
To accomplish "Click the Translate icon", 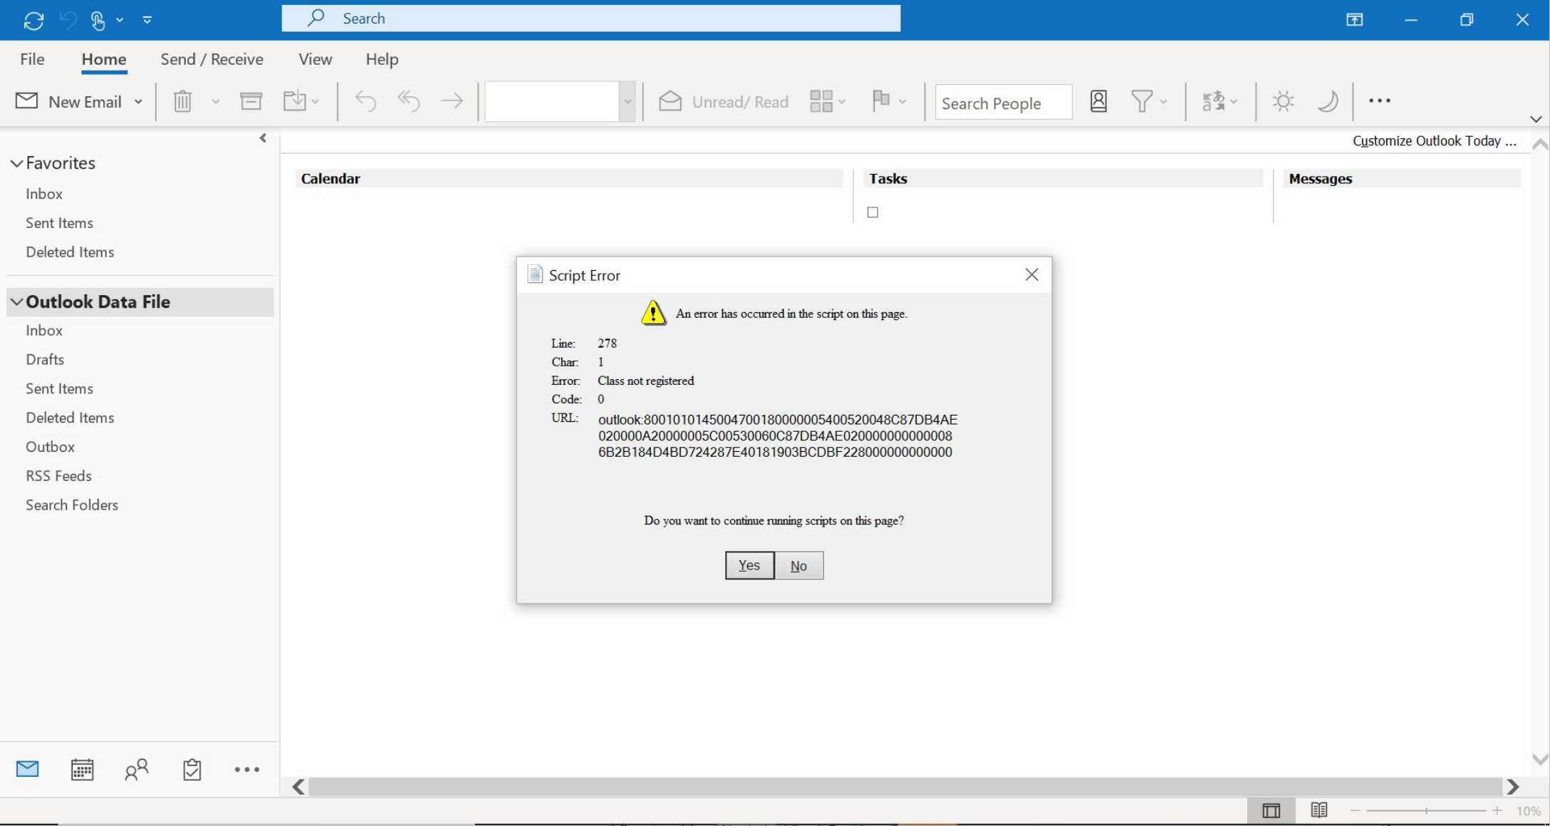I will [x=1213, y=101].
